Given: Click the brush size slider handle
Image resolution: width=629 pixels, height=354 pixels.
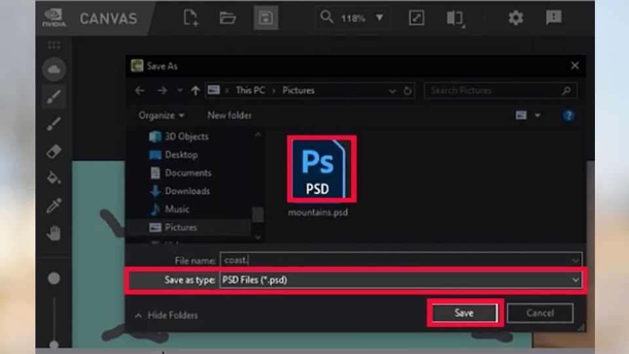Looking at the screenshot, I should [54, 344].
